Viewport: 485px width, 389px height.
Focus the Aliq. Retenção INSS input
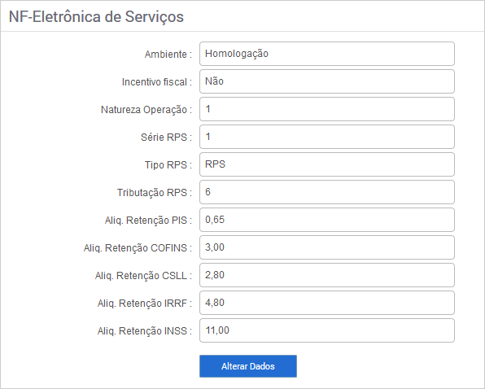pyautogui.click(x=327, y=330)
